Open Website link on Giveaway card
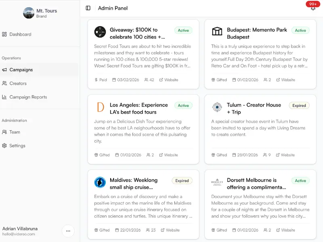 tap(169, 80)
